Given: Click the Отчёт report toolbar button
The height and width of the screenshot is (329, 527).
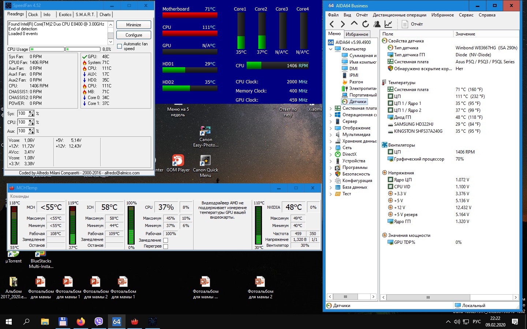Looking at the screenshot, I should [x=412, y=24].
